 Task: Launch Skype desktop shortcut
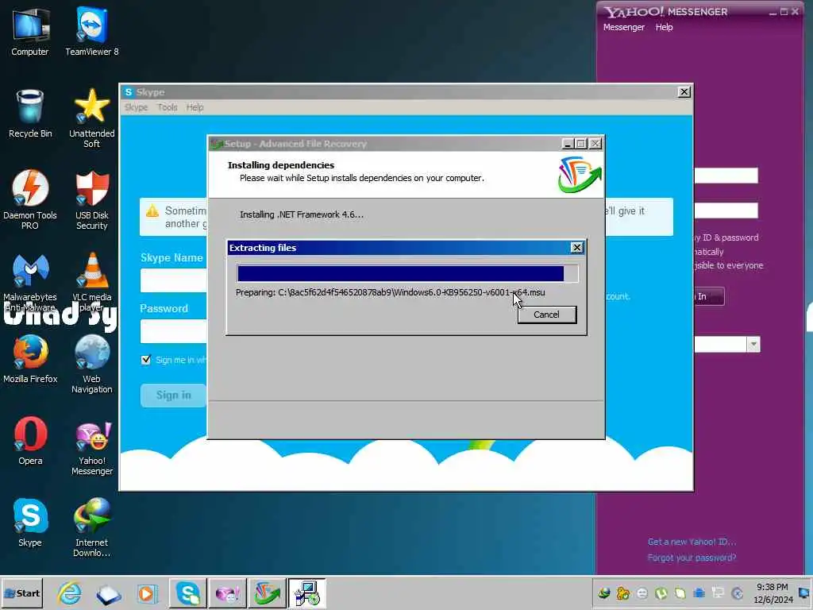click(x=30, y=523)
